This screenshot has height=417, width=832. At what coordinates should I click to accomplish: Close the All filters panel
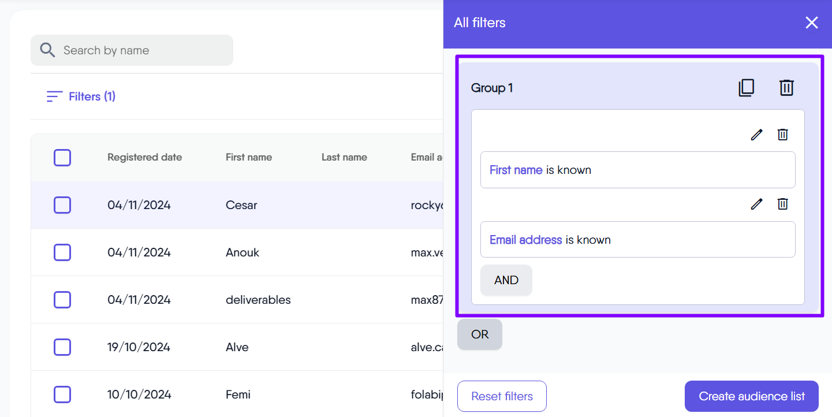tap(811, 23)
